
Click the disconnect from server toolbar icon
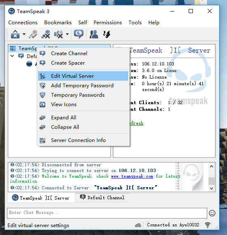(x=15, y=34)
